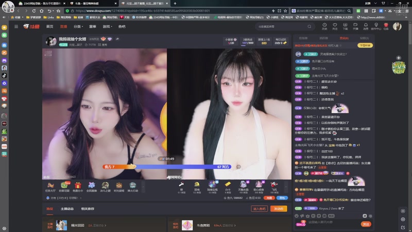Open a new browser tab with plus
Screen dimensions: 412x232
tap(175, 4)
